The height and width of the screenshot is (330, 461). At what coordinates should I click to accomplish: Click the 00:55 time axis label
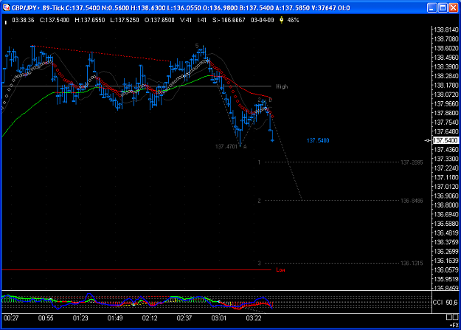tap(46, 318)
